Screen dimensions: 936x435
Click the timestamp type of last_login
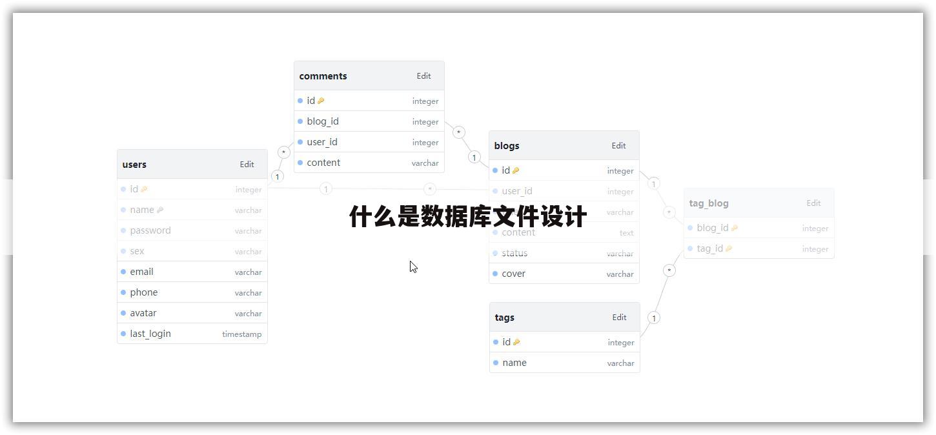[242, 334]
